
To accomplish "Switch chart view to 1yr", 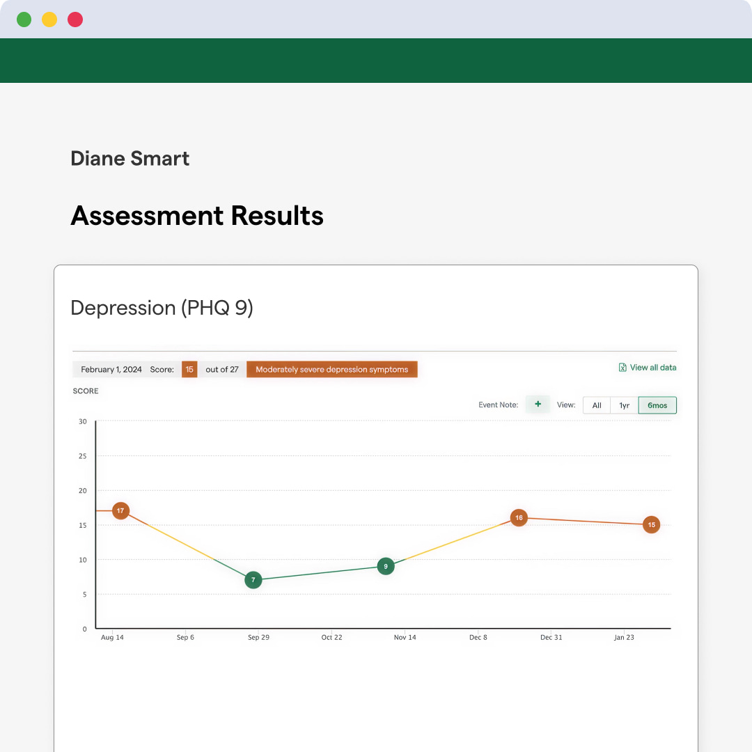I will tap(625, 405).
